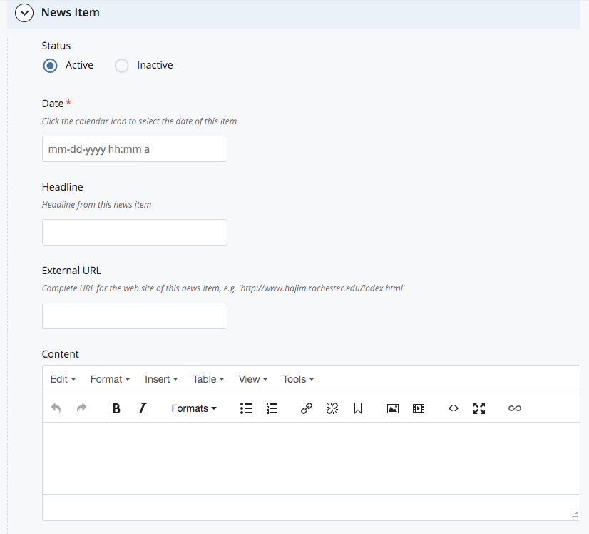Screen dimensions: 589x534
Task: Open the View menu in editor
Action: tap(253, 379)
